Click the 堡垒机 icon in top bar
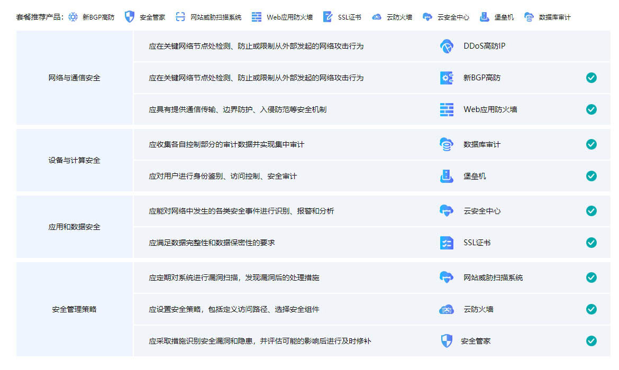This screenshot has height=370, width=619. 485,17
